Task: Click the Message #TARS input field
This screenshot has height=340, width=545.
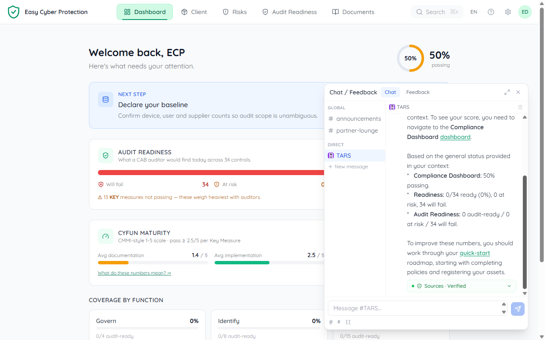Action: (414, 308)
